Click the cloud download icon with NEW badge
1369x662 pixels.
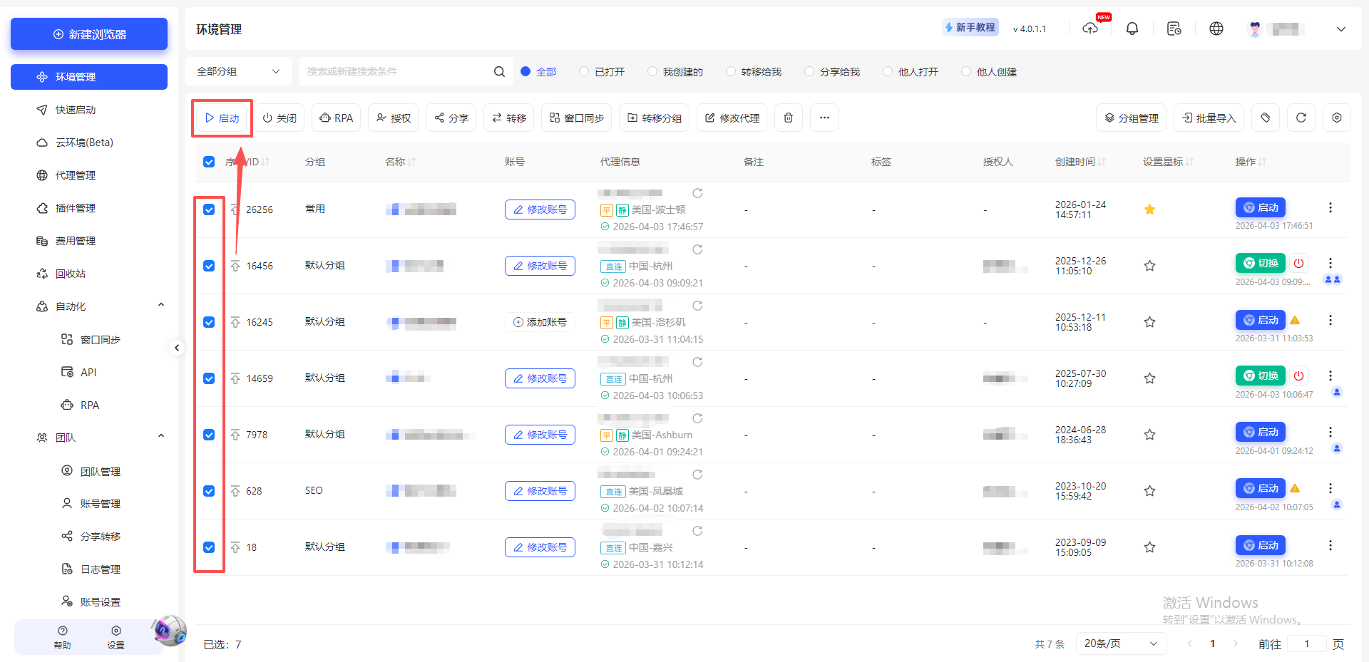[1090, 30]
